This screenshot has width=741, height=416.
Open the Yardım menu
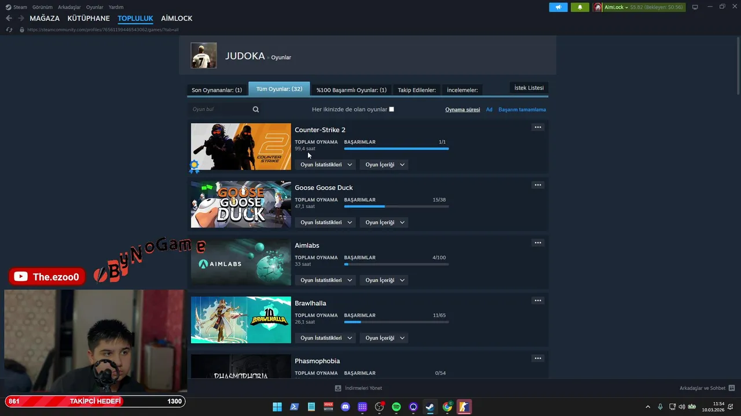point(116,7)
